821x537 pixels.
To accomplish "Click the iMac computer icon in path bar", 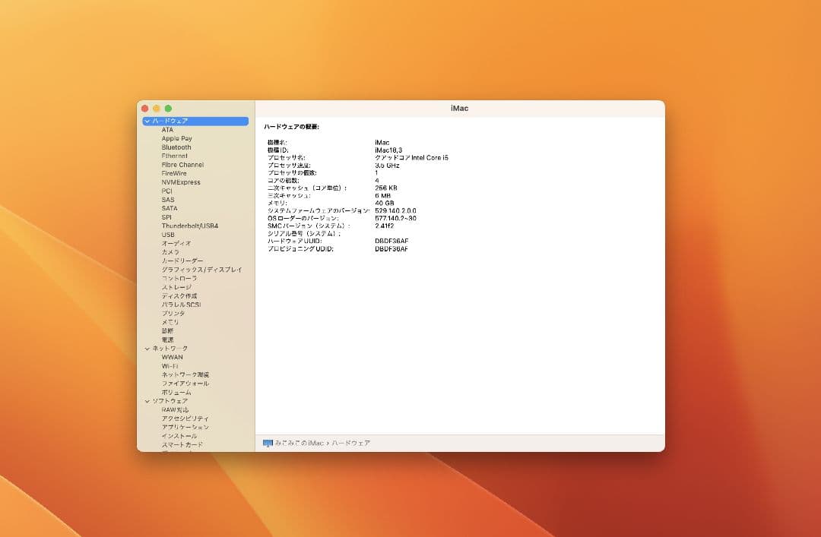I will pos(268,443).
